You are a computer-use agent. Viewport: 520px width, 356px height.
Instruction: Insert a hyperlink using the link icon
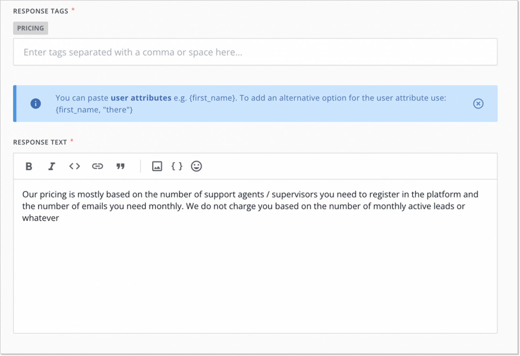97,166
